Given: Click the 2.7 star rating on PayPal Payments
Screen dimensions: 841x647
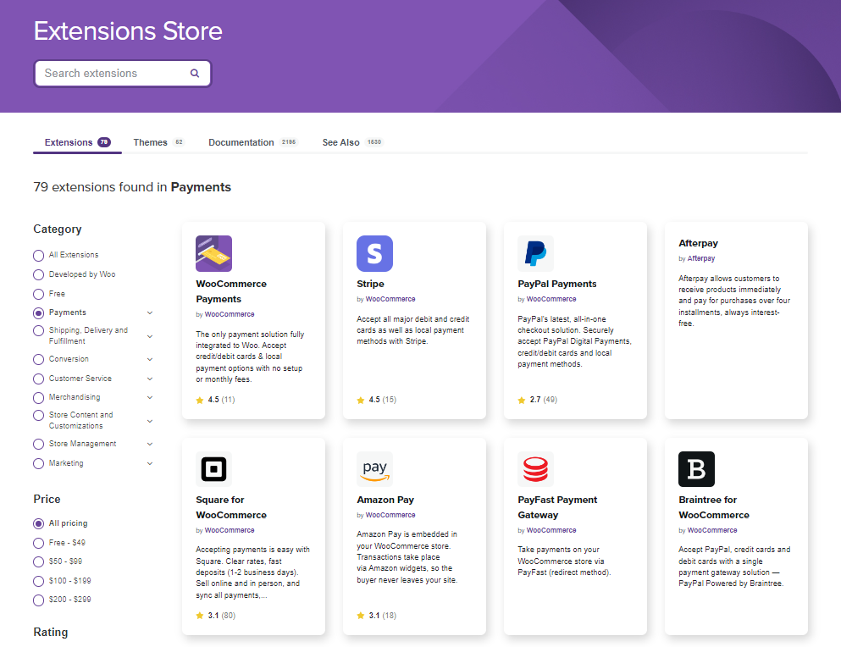Looking at the screenshot, I should coord(534,399).
